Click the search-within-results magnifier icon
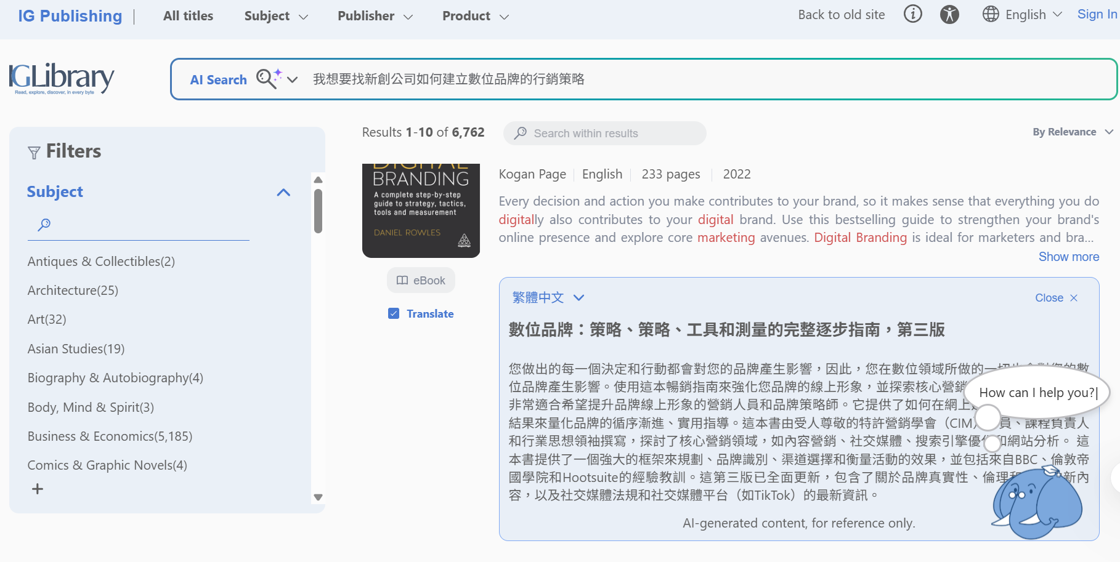Viewport: 1120px width, 562px height. (521, 133)
